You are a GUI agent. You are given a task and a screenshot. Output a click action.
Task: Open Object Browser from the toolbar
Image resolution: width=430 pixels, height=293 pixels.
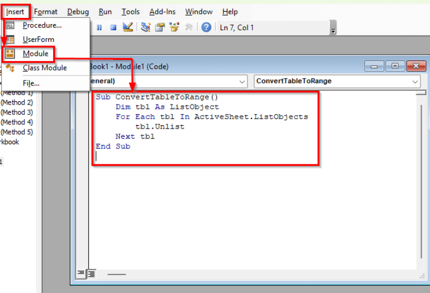pyautogui.click(x=174, y=27)
